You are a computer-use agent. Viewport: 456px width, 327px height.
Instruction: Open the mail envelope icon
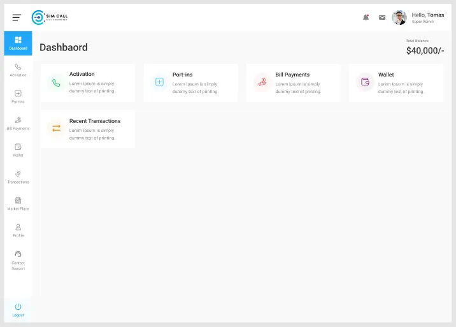pos(382,18)
